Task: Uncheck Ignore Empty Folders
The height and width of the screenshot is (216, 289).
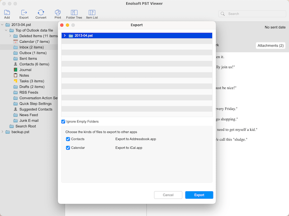Action: 63,122
